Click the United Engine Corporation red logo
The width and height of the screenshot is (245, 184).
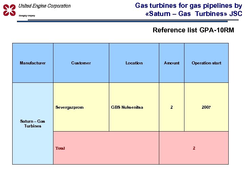tap(10, 10)
